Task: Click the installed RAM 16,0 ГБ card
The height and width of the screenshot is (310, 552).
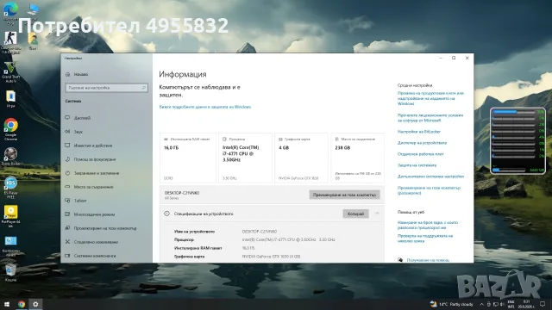Action: click(x=188, y=158)
